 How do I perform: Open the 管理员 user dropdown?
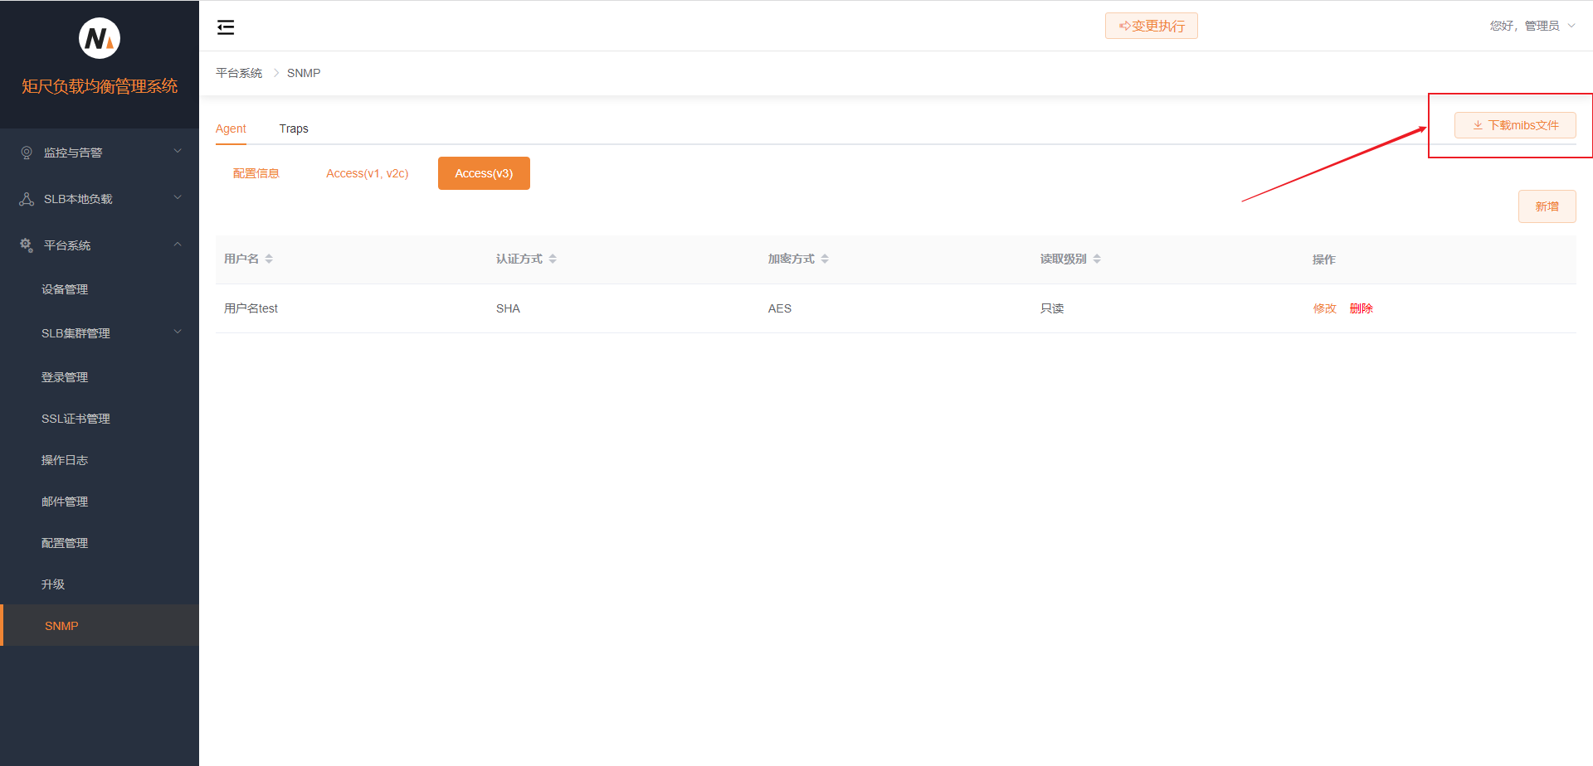1532,26
